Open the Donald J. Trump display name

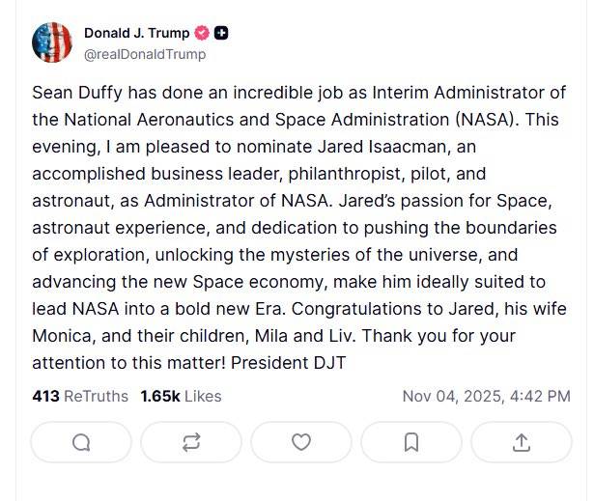(x=137, y=34)
